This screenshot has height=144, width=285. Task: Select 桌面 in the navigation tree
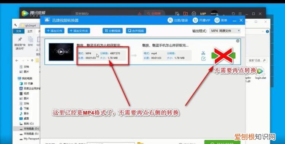coord(26,119)
